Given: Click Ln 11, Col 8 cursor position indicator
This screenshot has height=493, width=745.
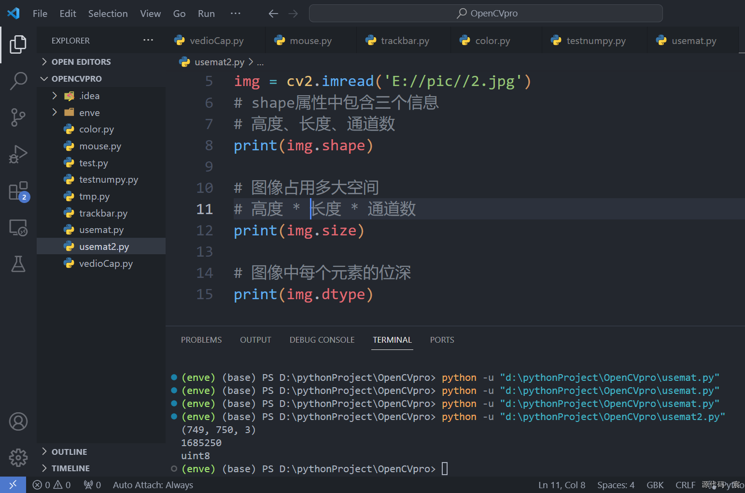Looking at the screenshot, I should (x=562, y=485).
